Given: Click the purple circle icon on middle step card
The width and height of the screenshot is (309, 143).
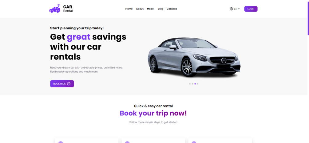Looking at the screenshot, I should coord(127,142).
